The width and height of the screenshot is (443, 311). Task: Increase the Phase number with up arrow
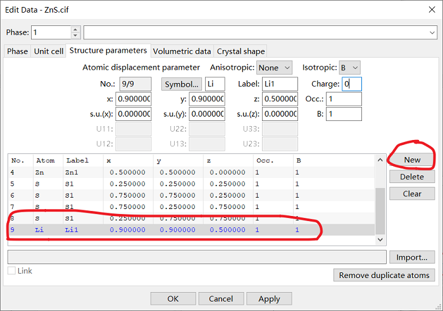click(x=76, y=29)
